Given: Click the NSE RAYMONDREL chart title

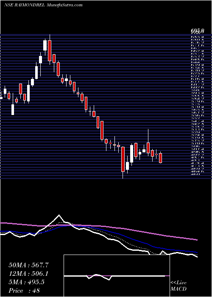Looking at the screenshot, I should tap(24, 5).
